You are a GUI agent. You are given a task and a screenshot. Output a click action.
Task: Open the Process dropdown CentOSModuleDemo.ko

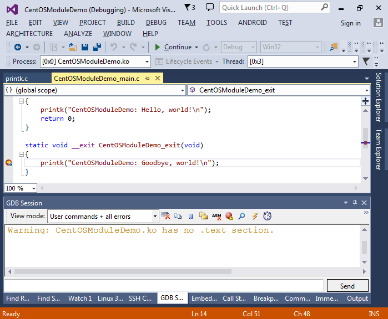[95, 61]
